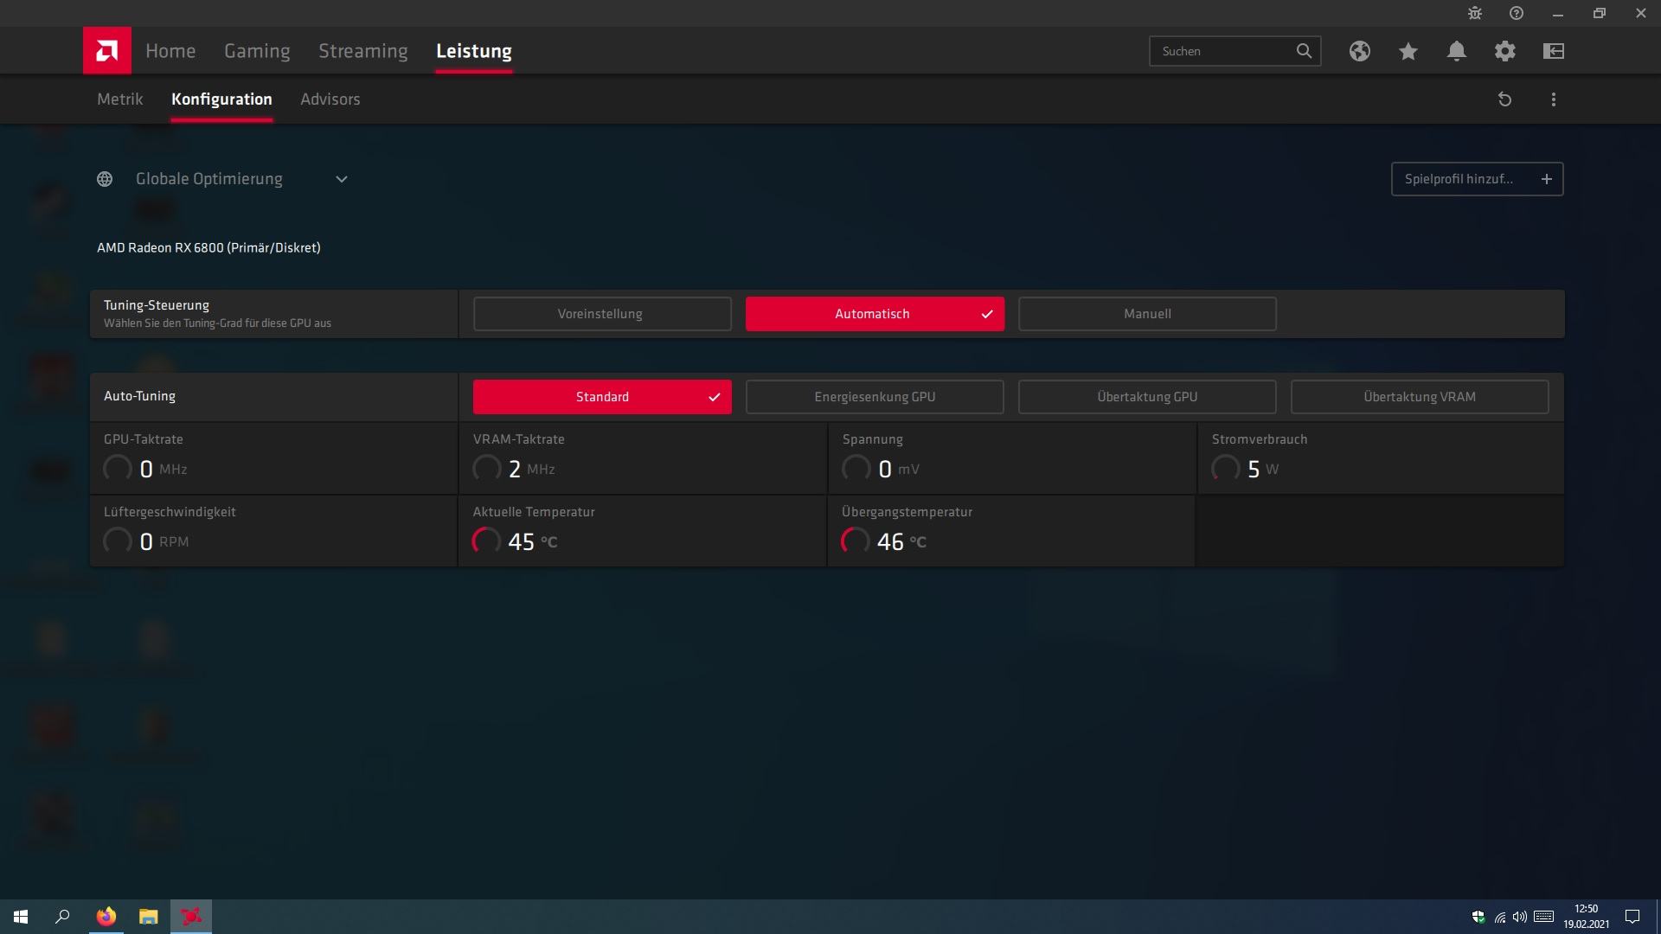The width and height of the screenshot is (1661, 934).
Task: Open the touch keyboard tray icon
Action: (x=1544, y=917)
